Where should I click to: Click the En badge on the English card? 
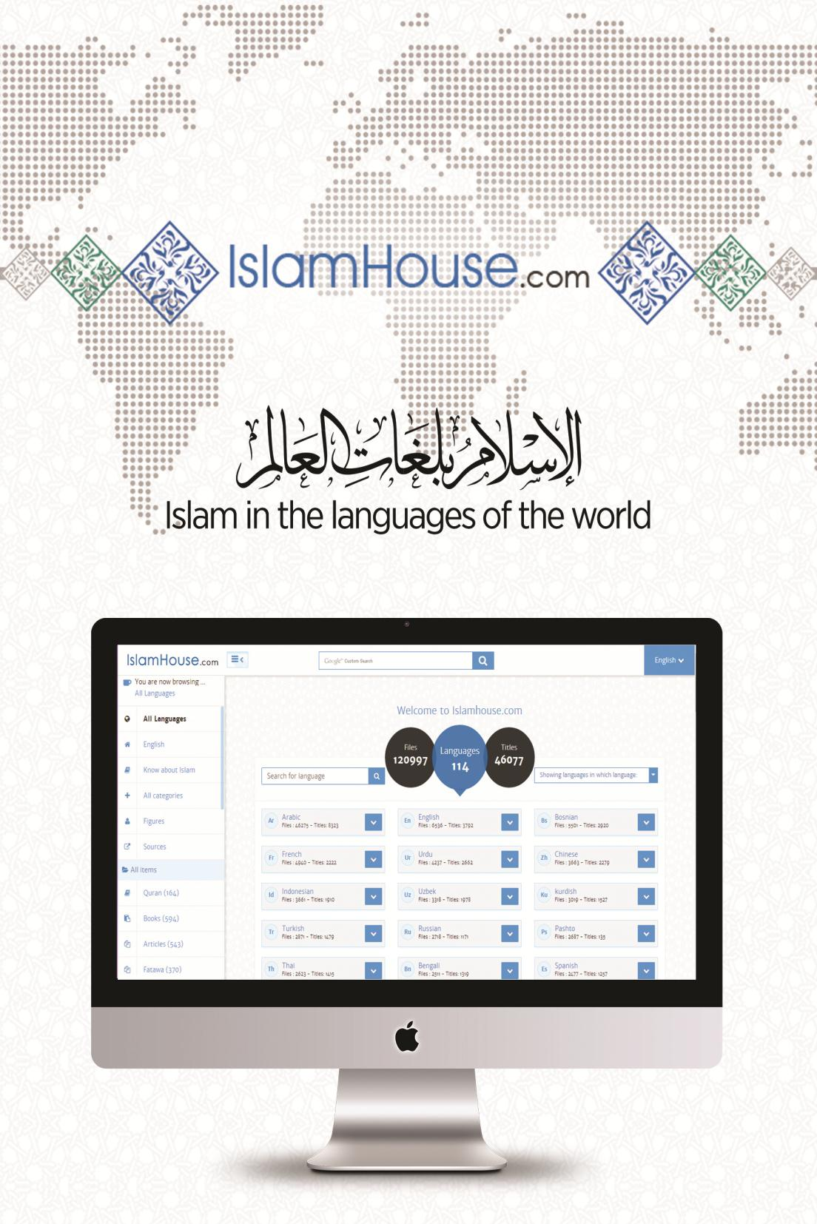point(407,821)
